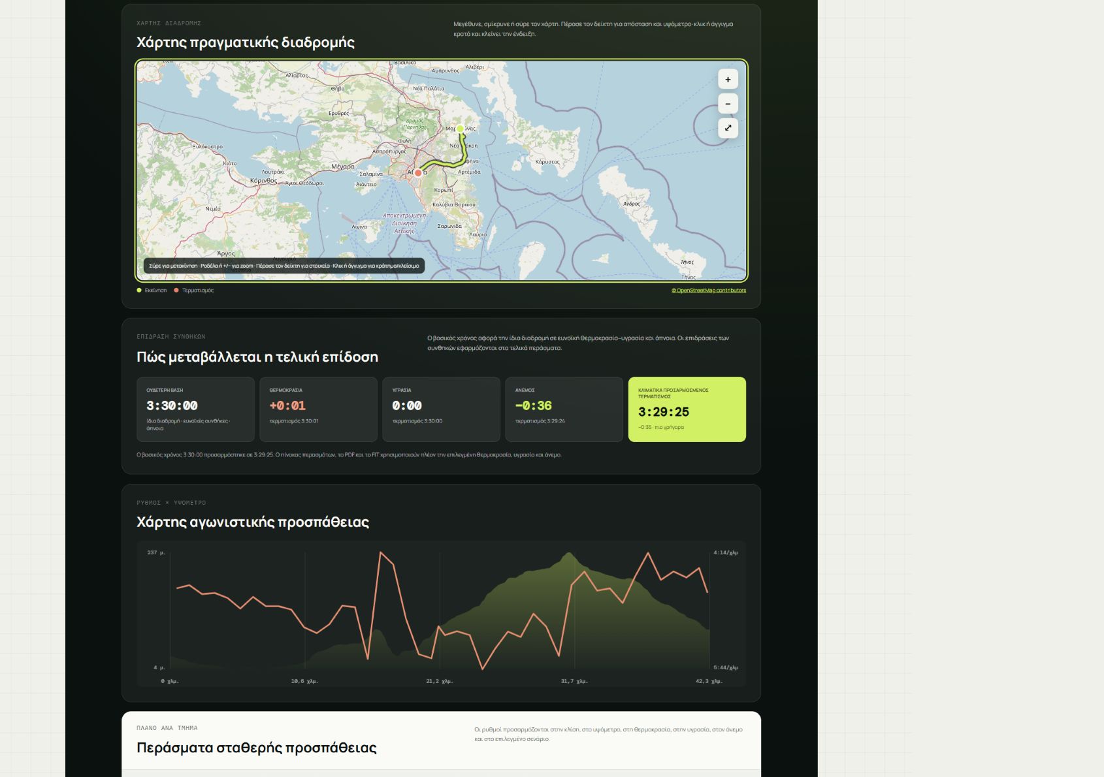
Task: Click the 21,2 χλμ. axis label
Action: pos(440,681)
